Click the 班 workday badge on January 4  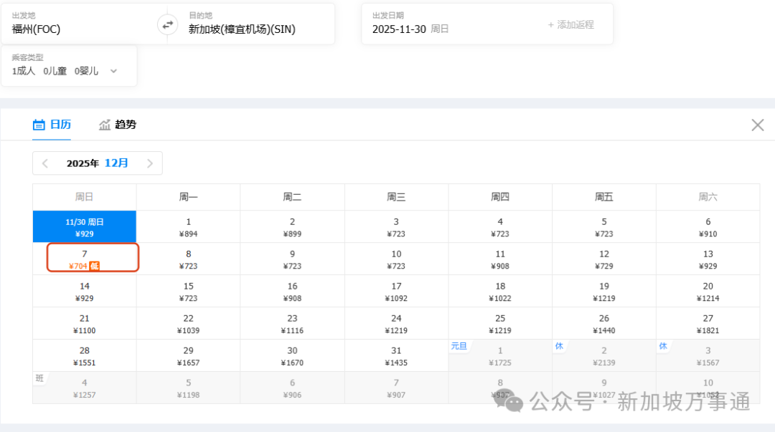click(39, 378)
